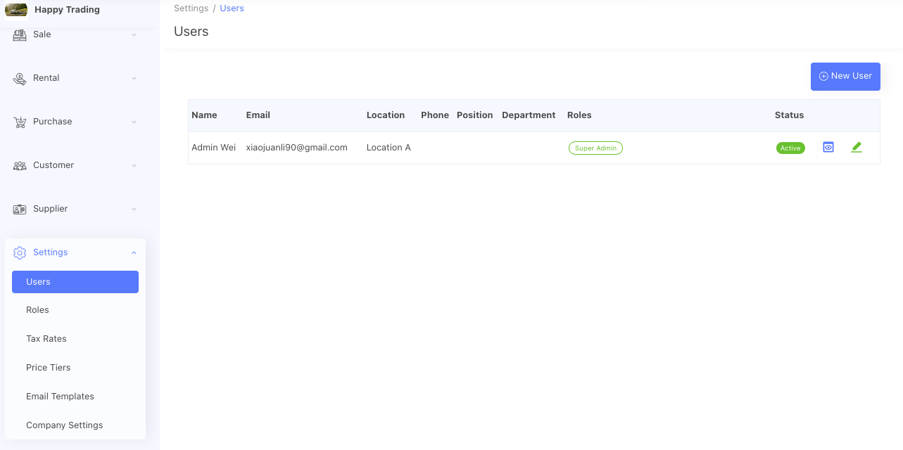
Task: Expand the Sale menu chevron
Action: pyautogui.click(x=134, y=34)
